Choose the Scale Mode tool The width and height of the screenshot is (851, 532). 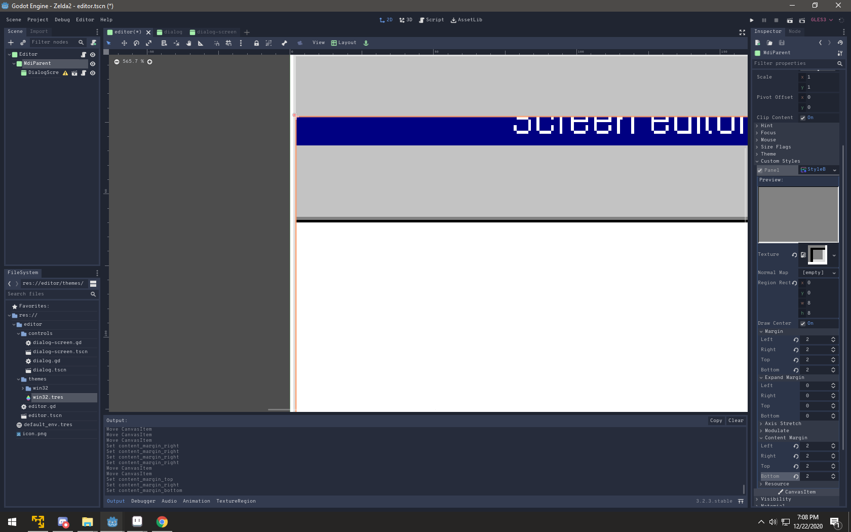tap(149, 43)
